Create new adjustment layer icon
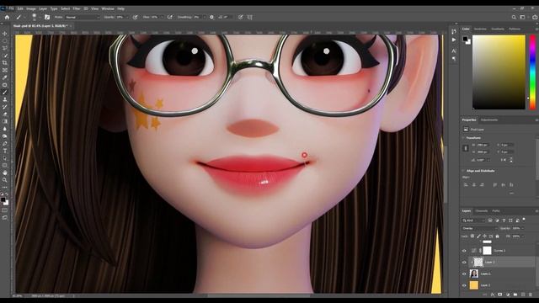This screenshot has height=303, width=539. (508, 295)
